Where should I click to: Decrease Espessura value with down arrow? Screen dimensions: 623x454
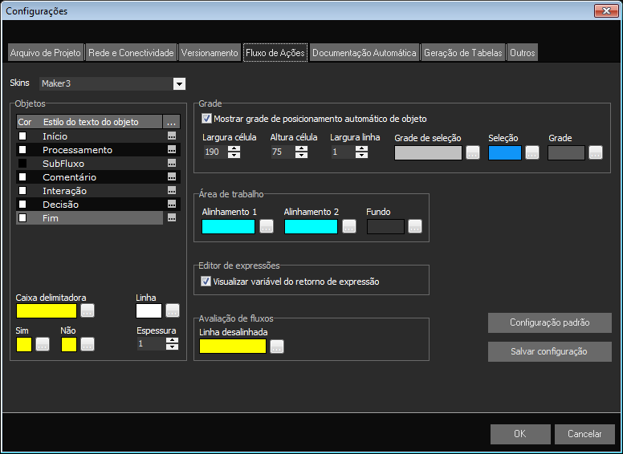(172, 347)
